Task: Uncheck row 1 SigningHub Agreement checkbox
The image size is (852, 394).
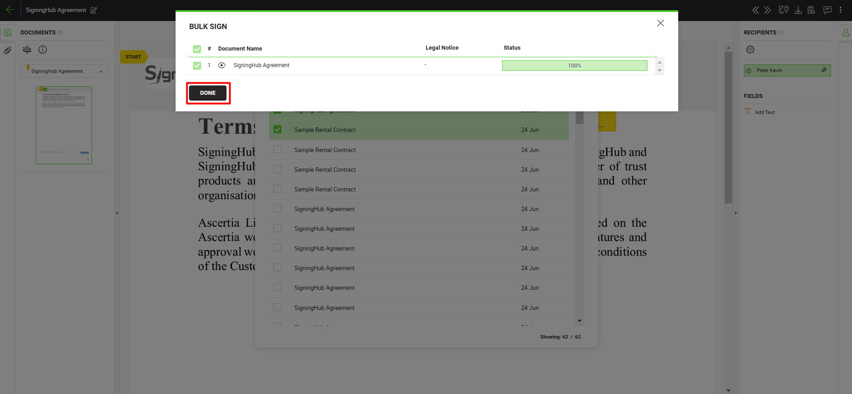Action: (197, 66)
